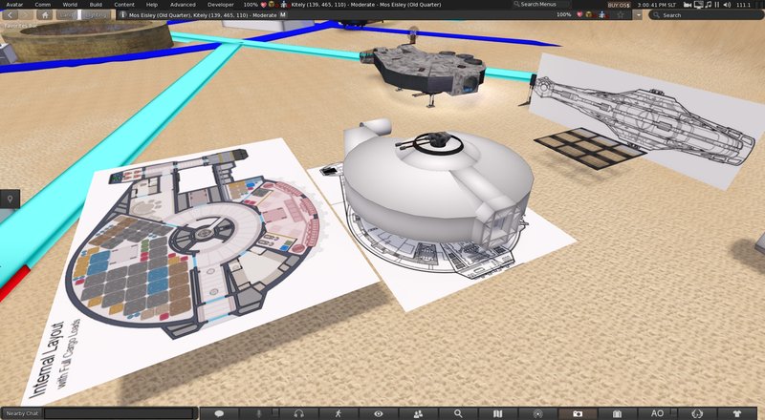
Task: Click the Nearby Chat label button
Action: pos(22,413)
